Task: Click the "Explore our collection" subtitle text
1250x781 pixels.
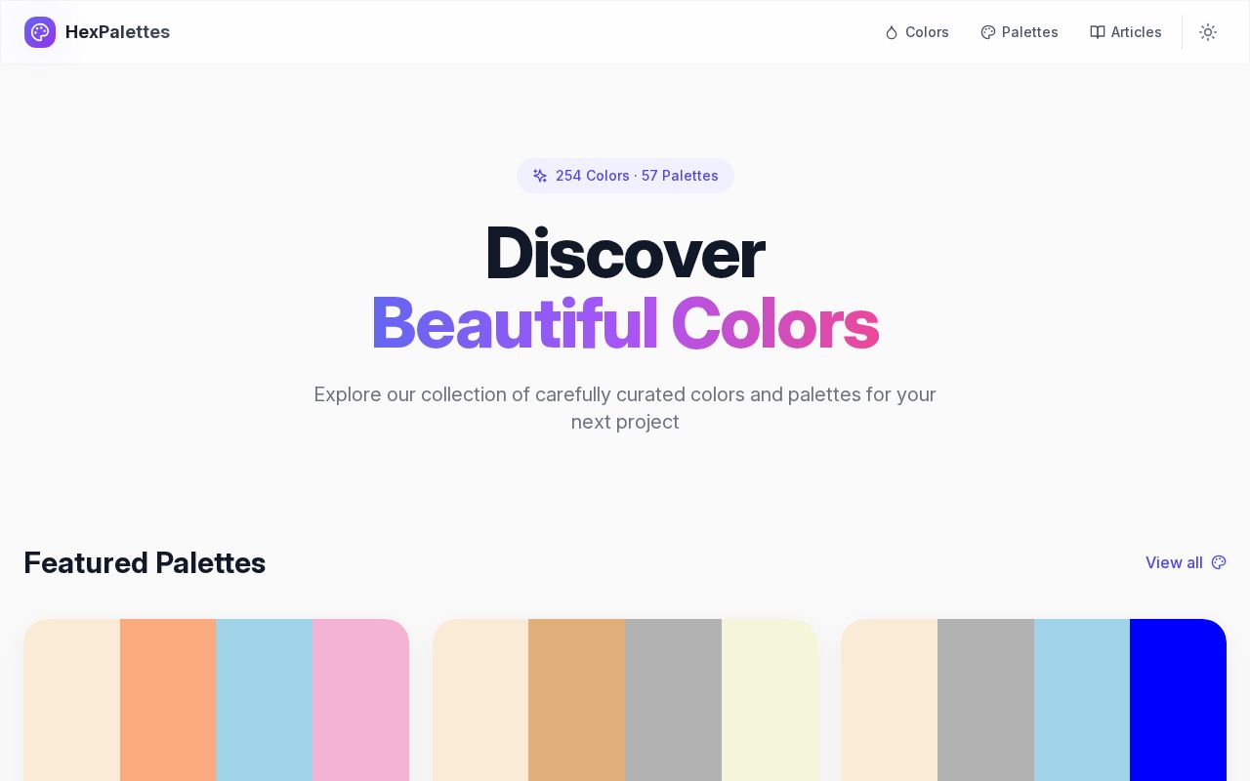Action: tap(625, 408)
